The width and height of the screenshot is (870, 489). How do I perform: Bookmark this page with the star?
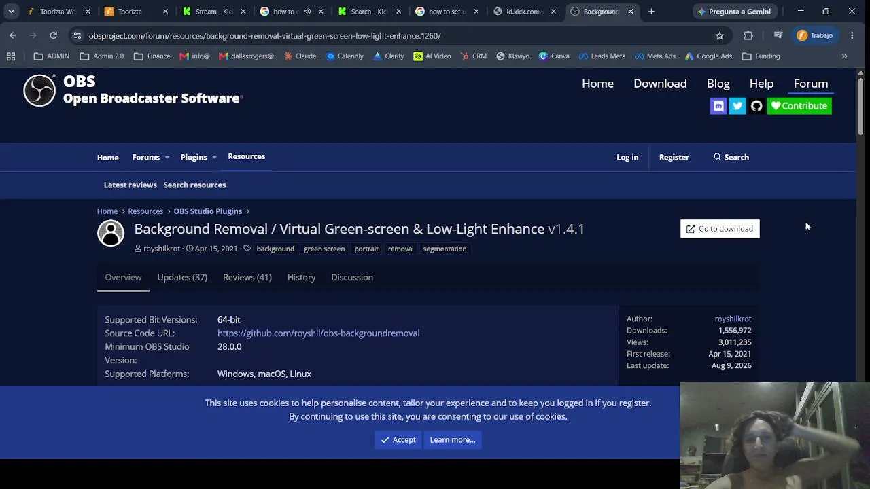[x=720, y=35]
